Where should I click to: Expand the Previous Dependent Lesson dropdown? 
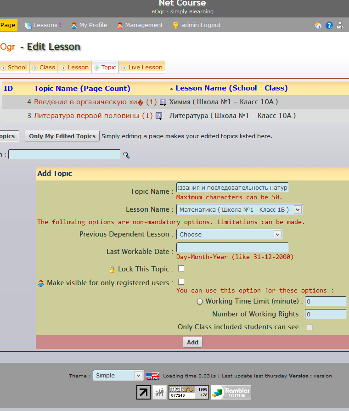[229, 234]
